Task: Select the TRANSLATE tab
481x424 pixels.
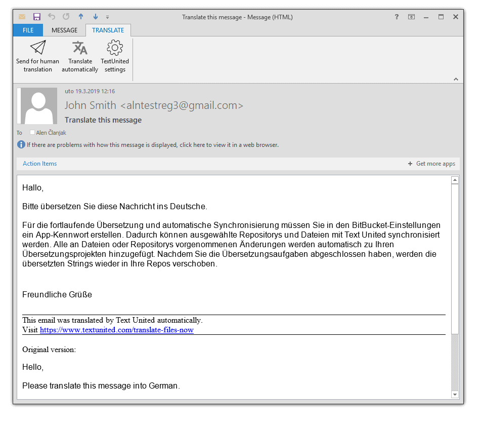Action: (x=108, y=30)
